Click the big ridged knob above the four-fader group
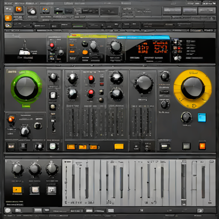Screen dimensions: 219x219 coord(144,83)
